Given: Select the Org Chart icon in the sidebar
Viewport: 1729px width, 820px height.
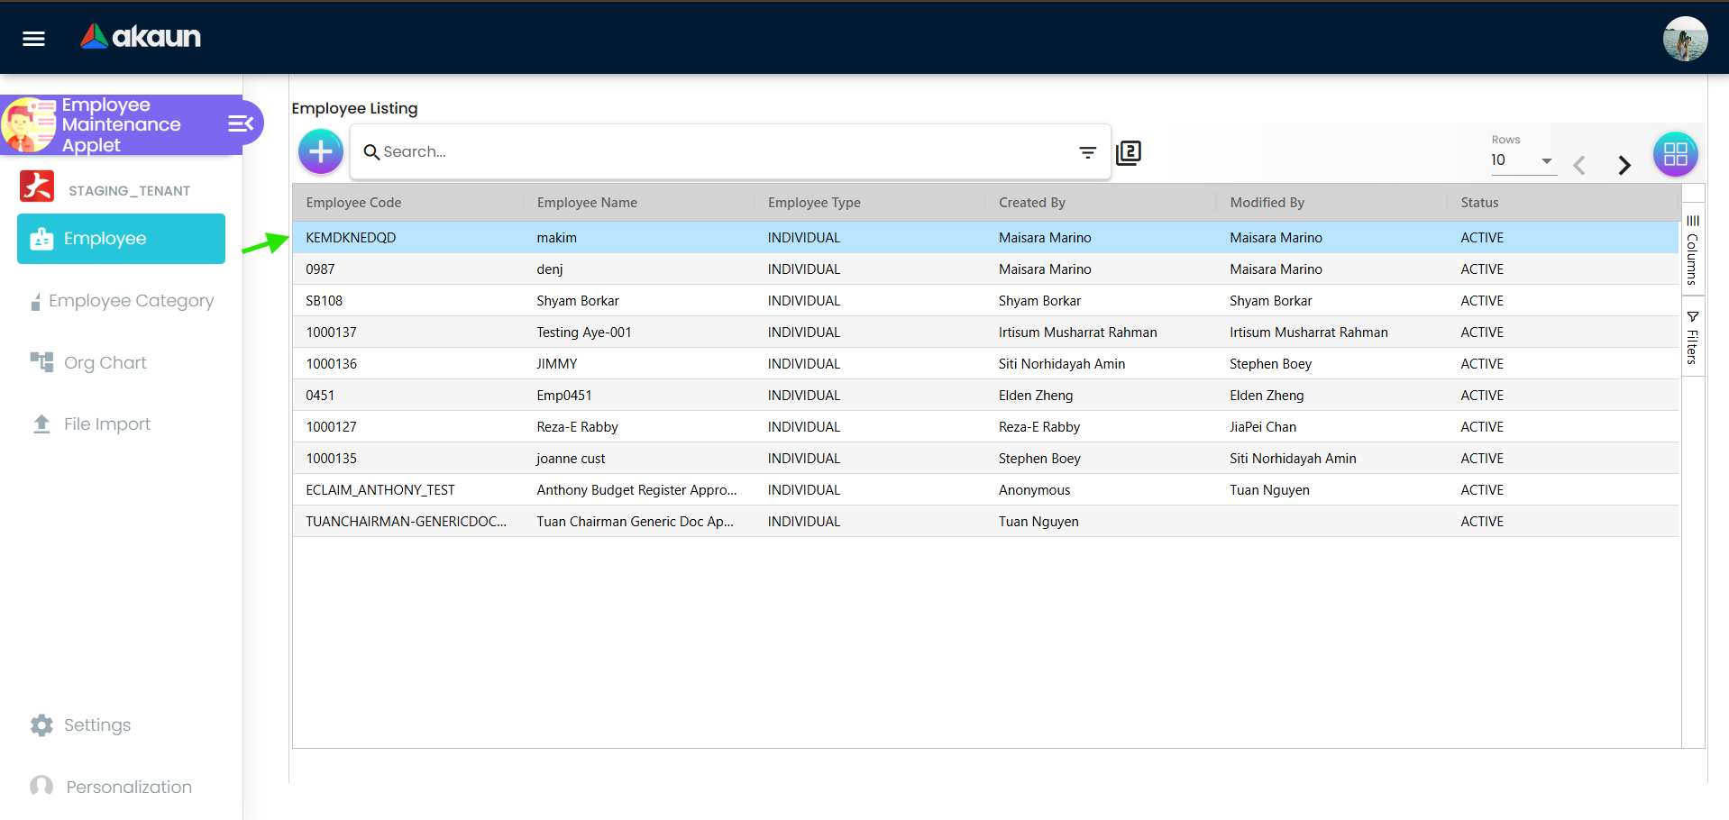Looking at the screenshot, I should coord(41,362).
